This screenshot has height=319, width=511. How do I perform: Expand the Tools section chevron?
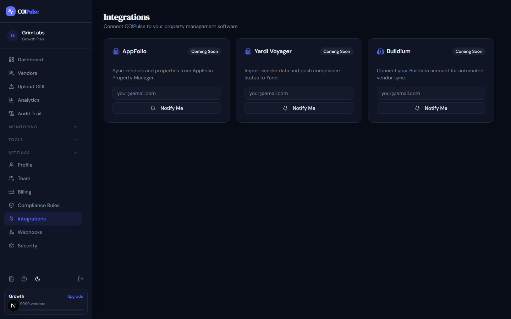coord(76,140)
